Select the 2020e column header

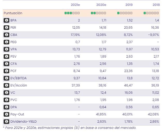pos(101,5)
